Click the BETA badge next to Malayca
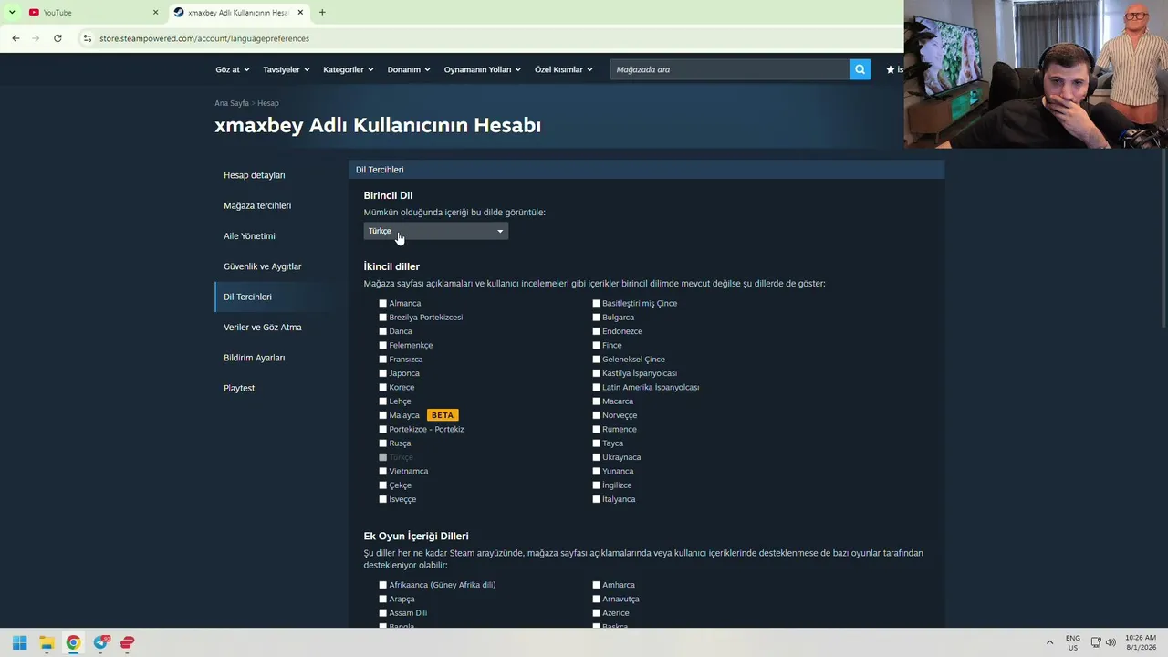This screenshot has height=657, width=1168. [x=443, y=415]
